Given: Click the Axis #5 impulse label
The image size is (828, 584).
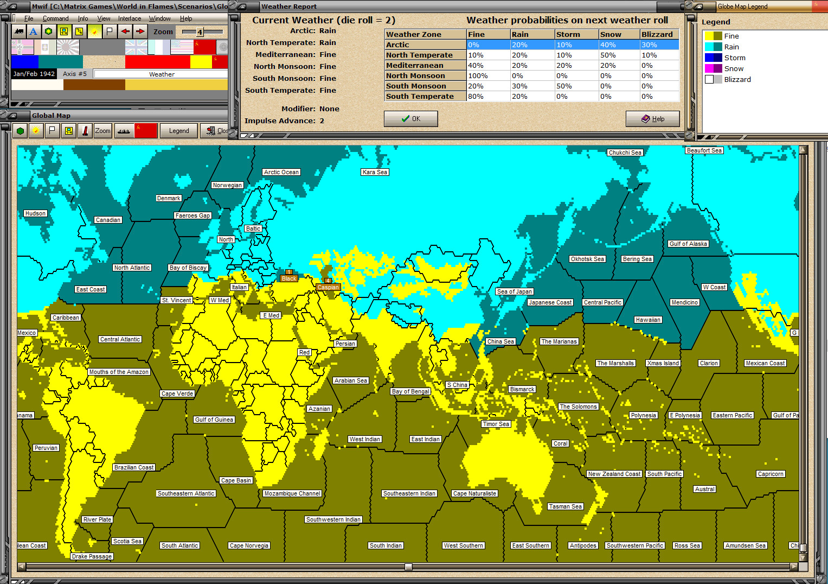Looking at the screenshot, I should [75, 74].
